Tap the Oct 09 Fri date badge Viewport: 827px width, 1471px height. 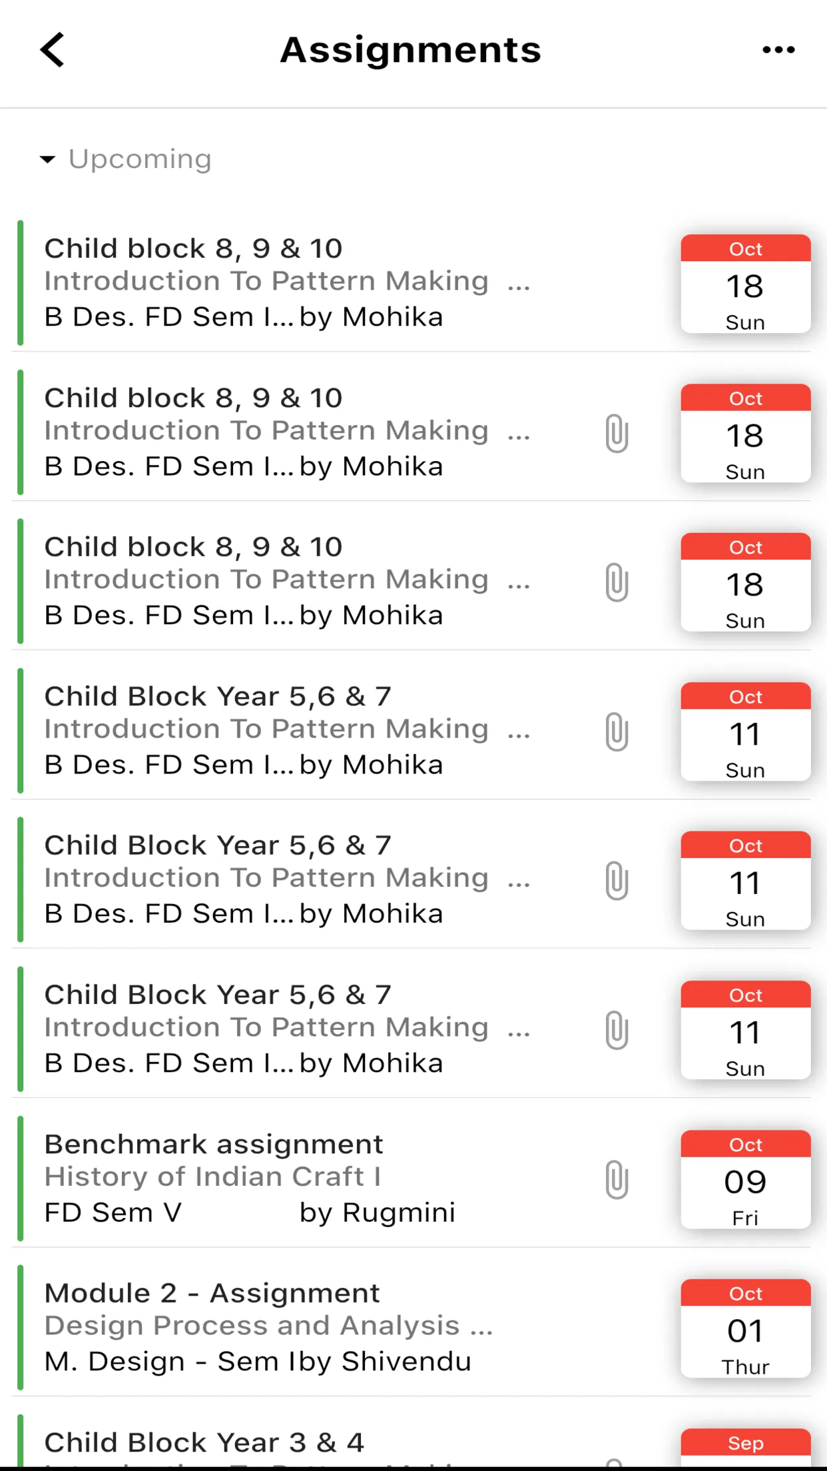point(745,1181)
